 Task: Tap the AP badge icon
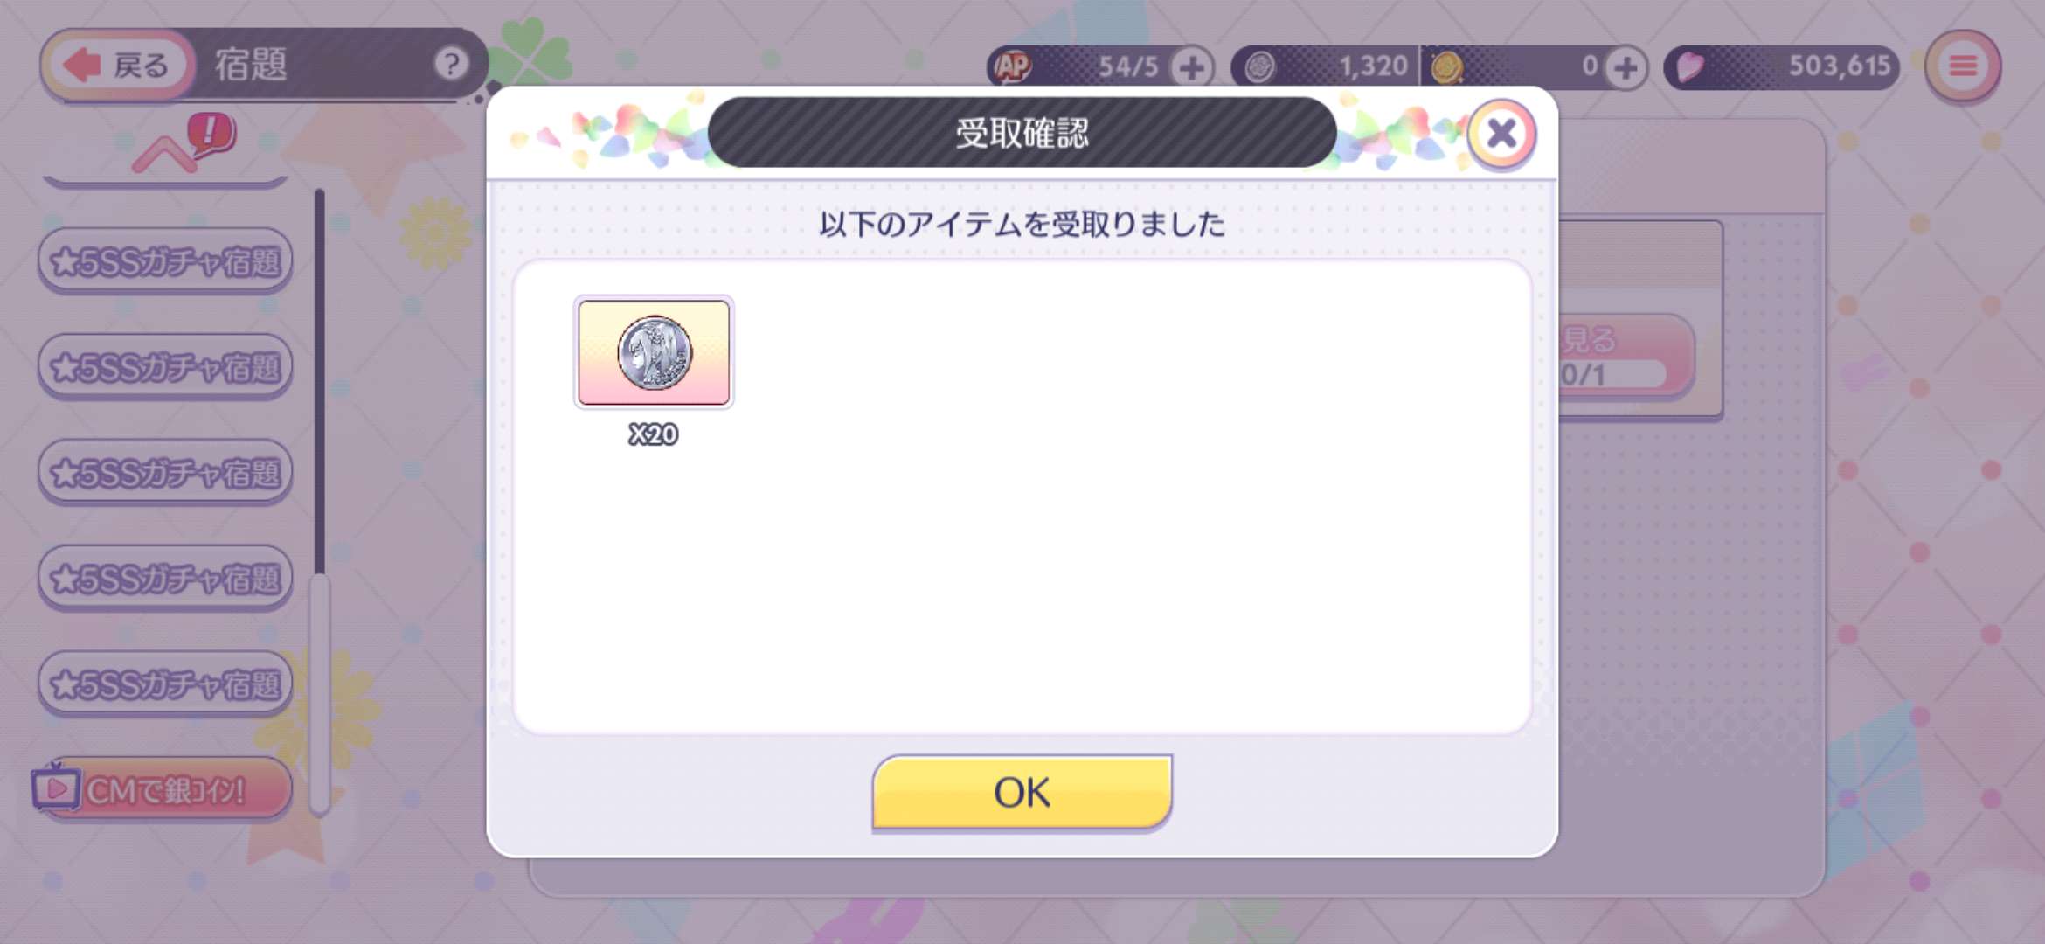(1013, 66)
